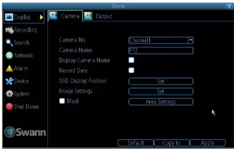The image size is (234, 149).
Task: Click Set for OSD Display Position
Action: (161, 81)
